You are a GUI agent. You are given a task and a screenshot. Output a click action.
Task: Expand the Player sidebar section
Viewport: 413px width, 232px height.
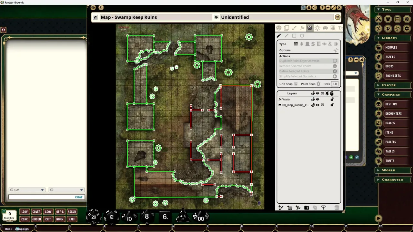coord(392,85)
